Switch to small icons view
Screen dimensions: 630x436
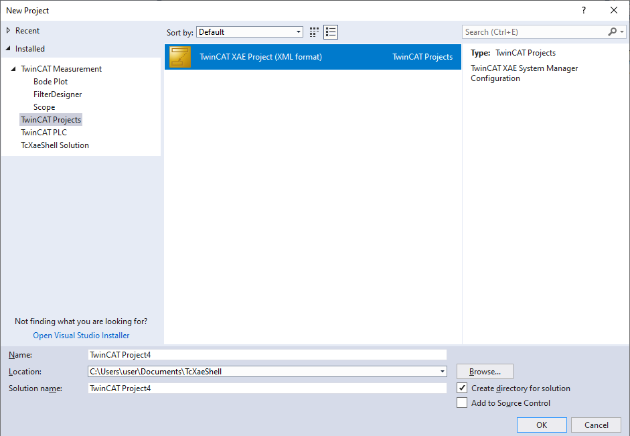tap(314, 32)
